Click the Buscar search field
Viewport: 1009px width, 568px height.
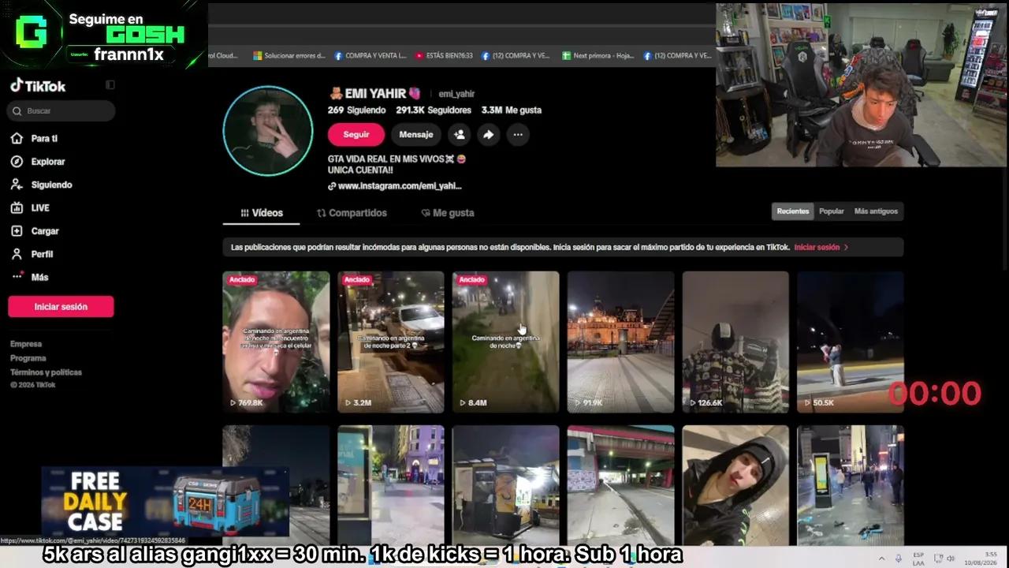pos(61,111)
